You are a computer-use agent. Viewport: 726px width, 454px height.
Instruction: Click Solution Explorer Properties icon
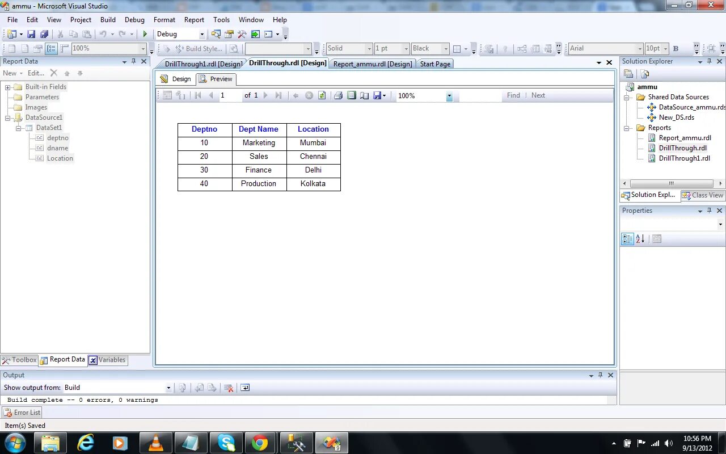tap(628, 74)
